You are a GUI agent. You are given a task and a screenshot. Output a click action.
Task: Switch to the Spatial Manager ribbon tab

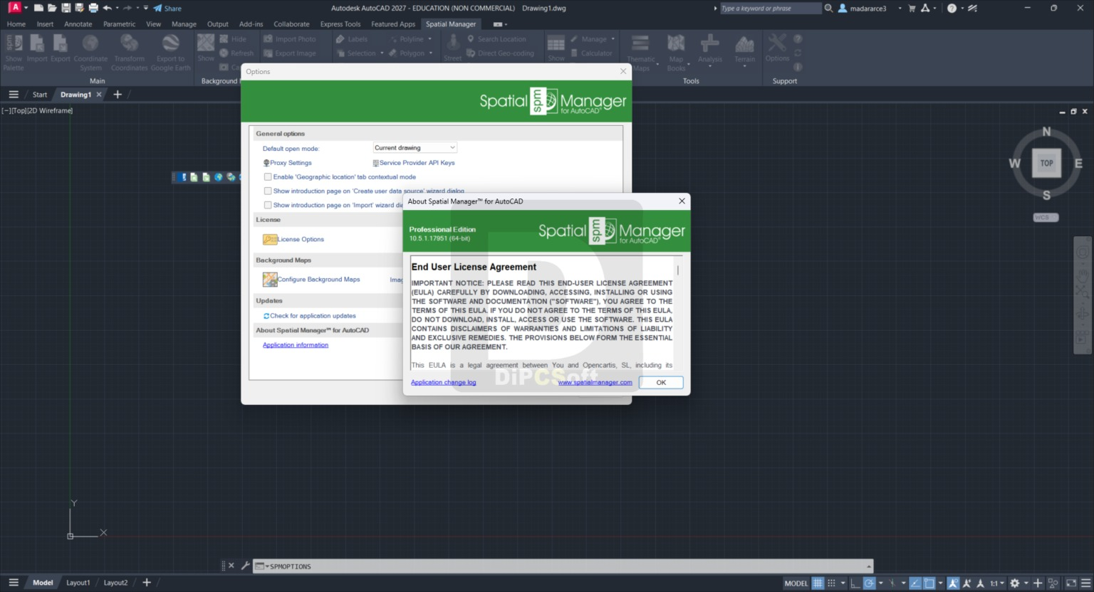451,23
